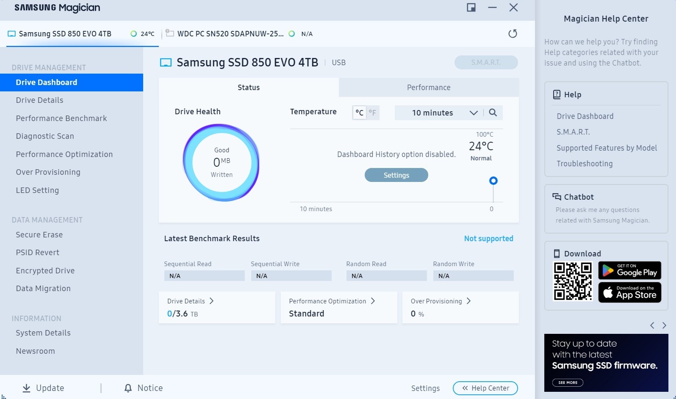676x399 pixels.
Task: Click the Settings button in temperature panel
Action: pos(396,175)
